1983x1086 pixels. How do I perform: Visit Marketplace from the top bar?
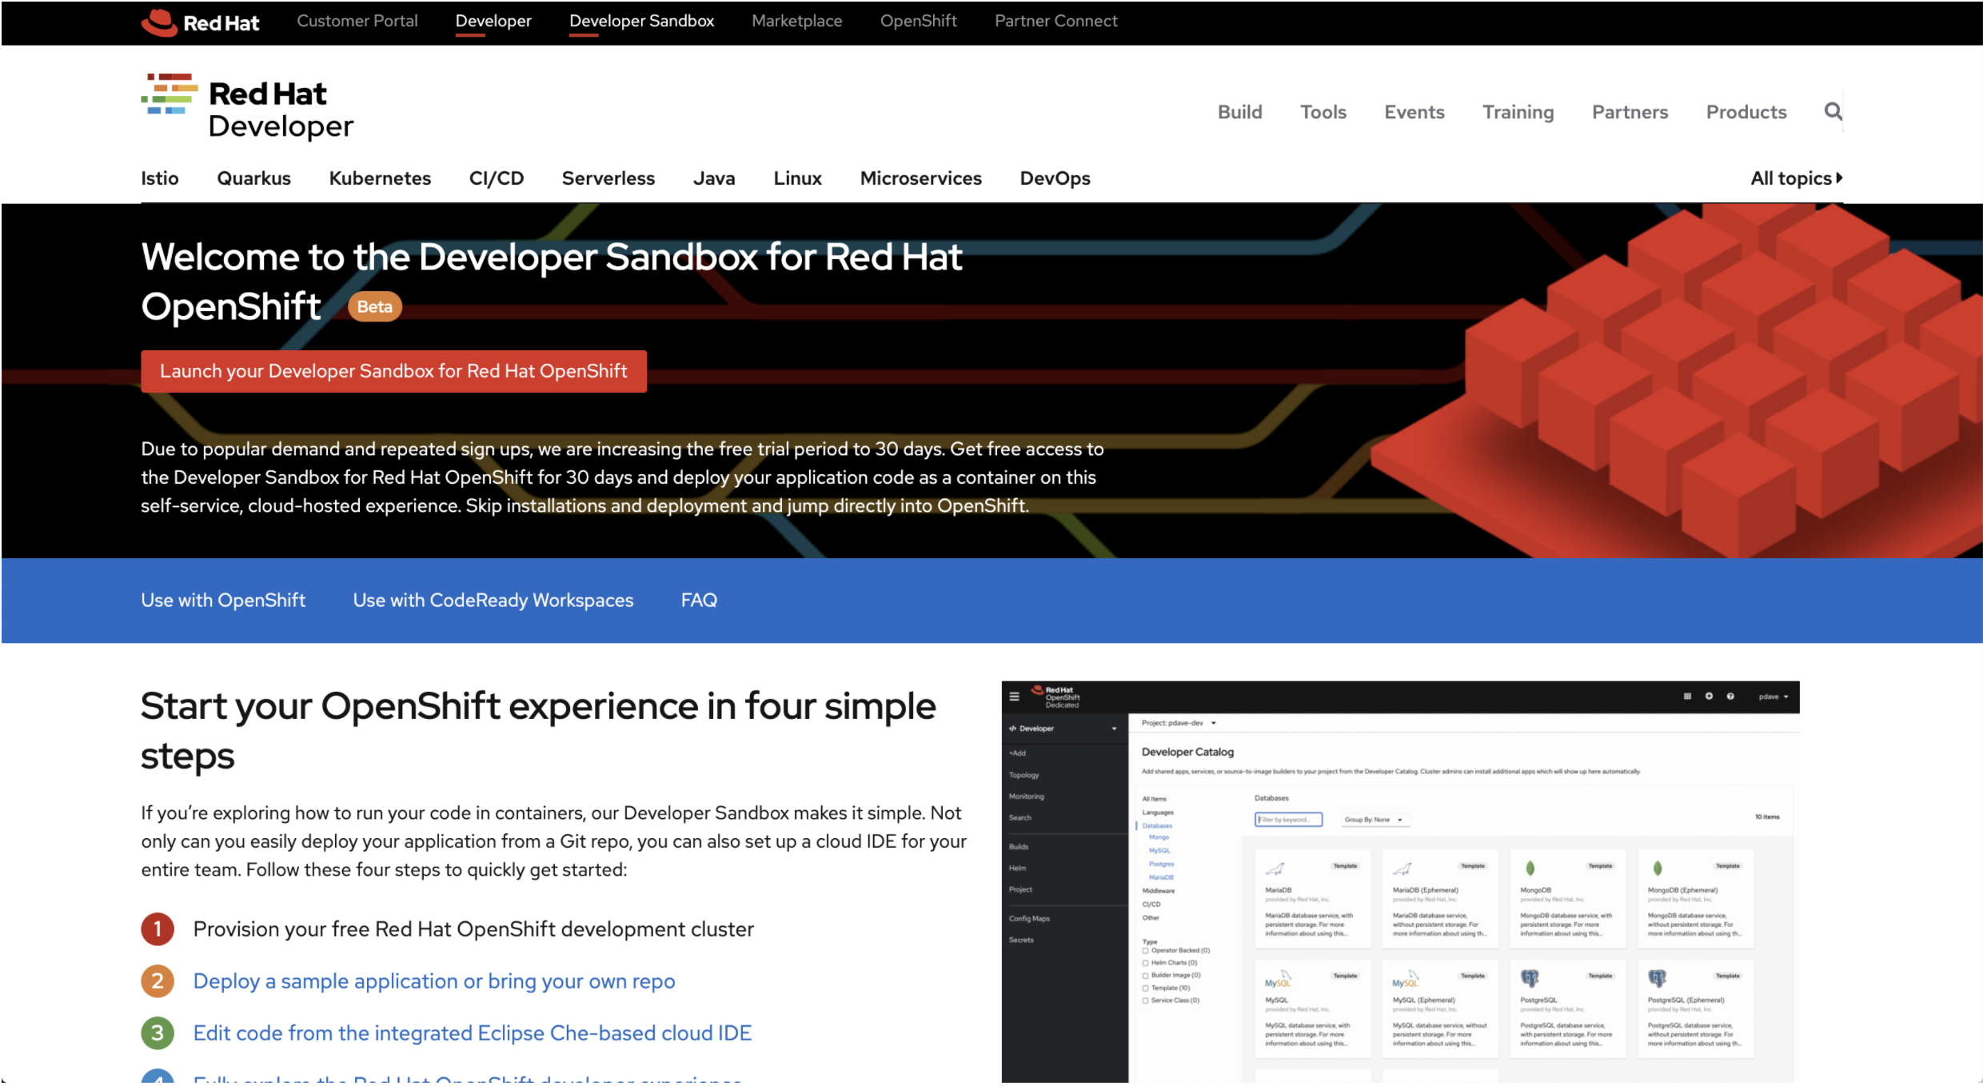coord(796,21)
